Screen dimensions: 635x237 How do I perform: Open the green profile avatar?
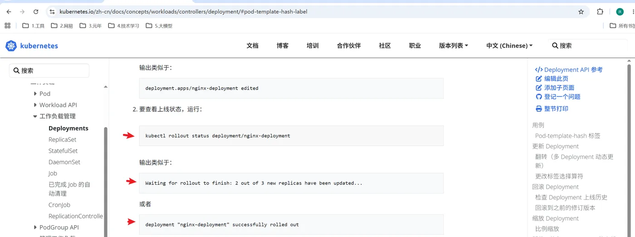pos(620,12)
